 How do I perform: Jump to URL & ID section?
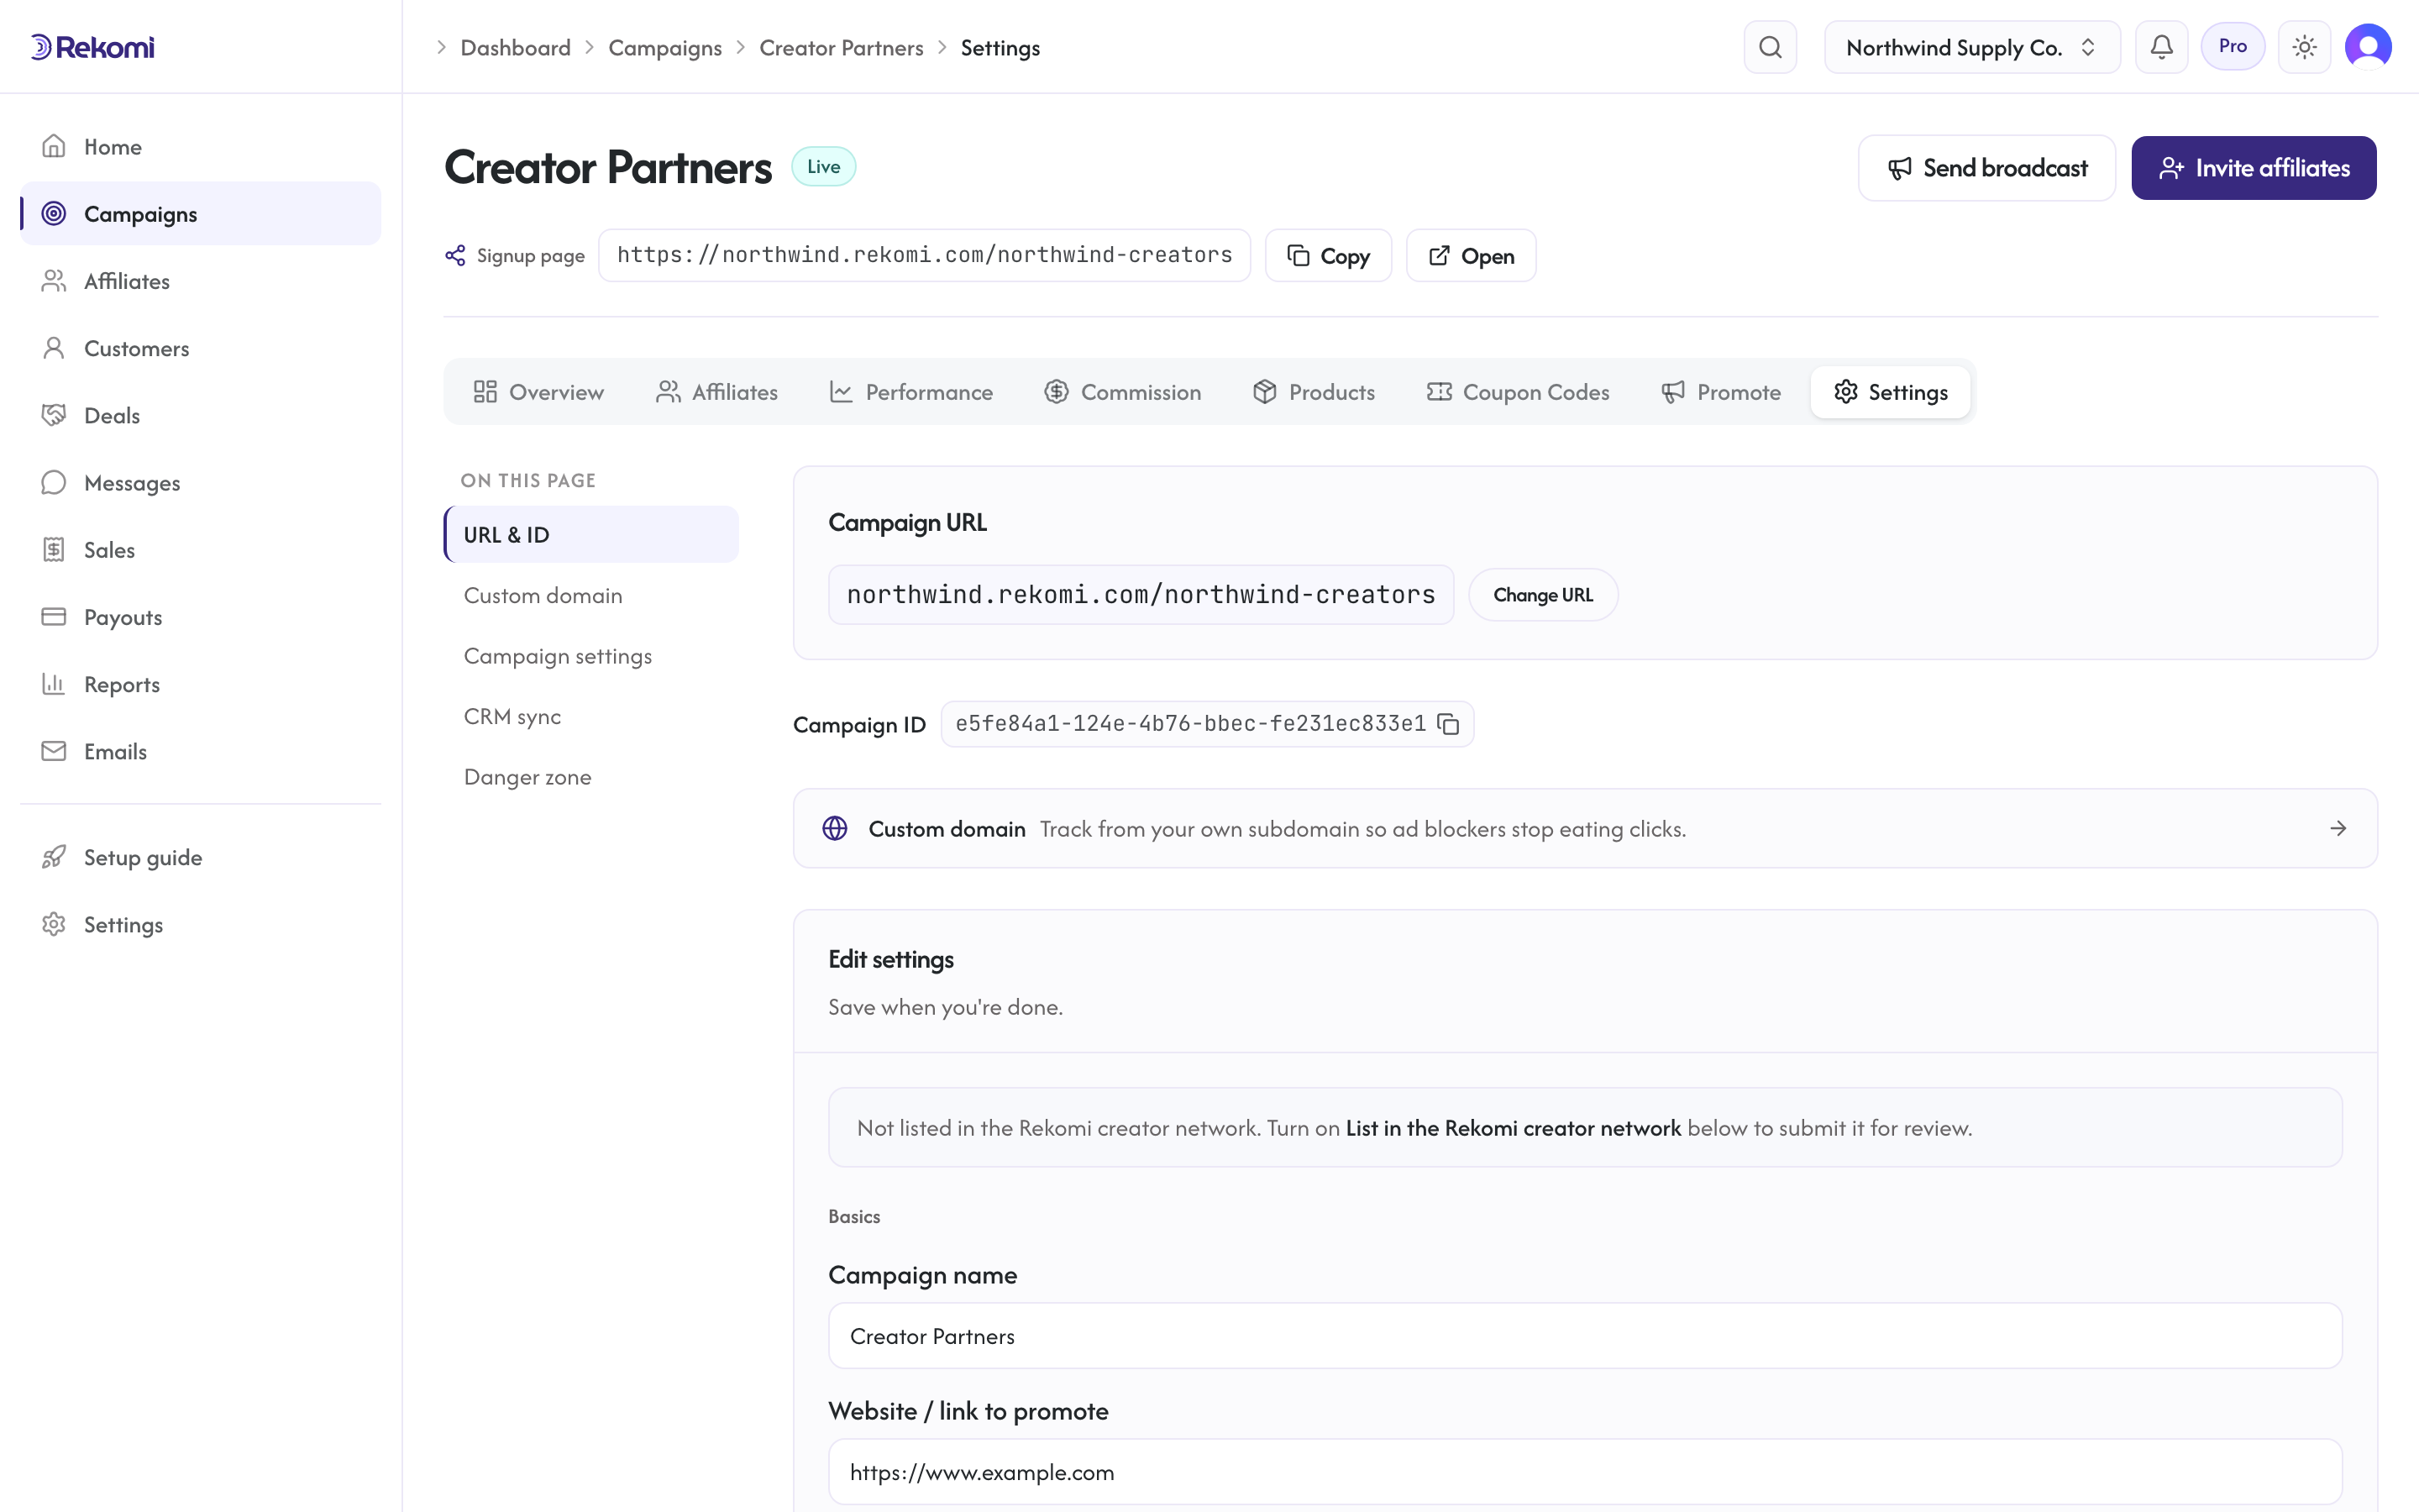(590, 534)
